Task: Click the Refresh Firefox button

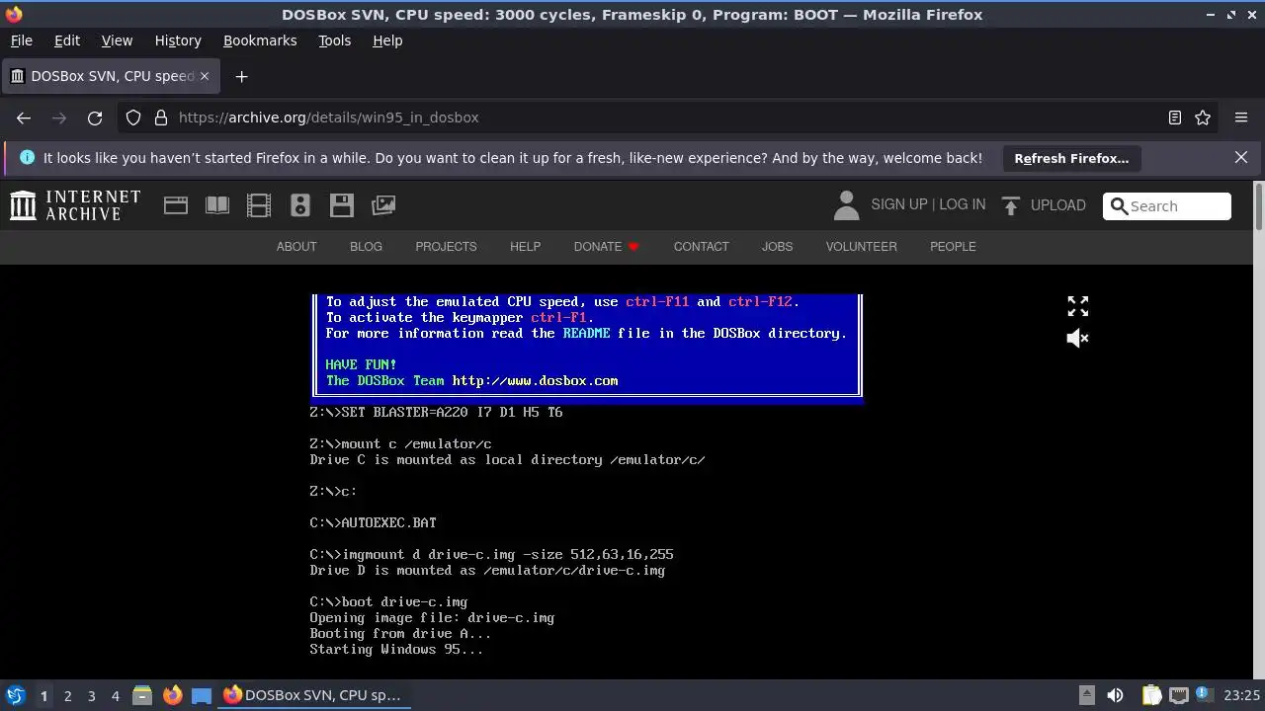Action: click(x=1071, y=158)
